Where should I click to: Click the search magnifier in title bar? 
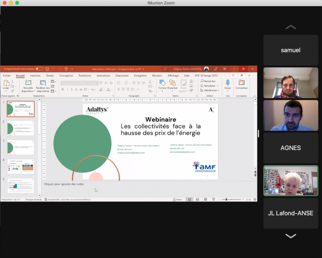(x=166, y=68)
